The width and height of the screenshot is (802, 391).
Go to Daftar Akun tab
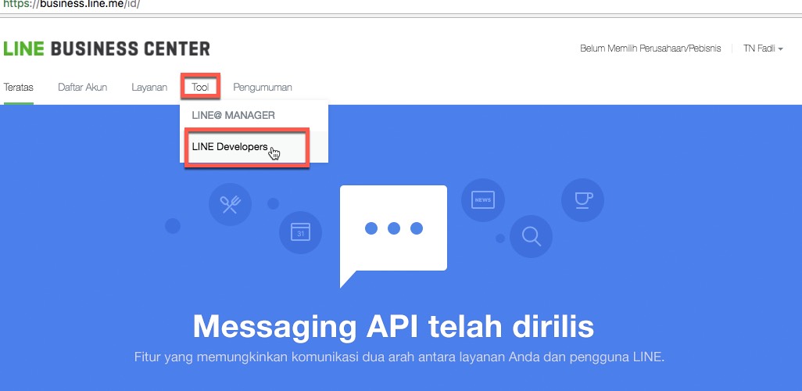coord(82,87)
